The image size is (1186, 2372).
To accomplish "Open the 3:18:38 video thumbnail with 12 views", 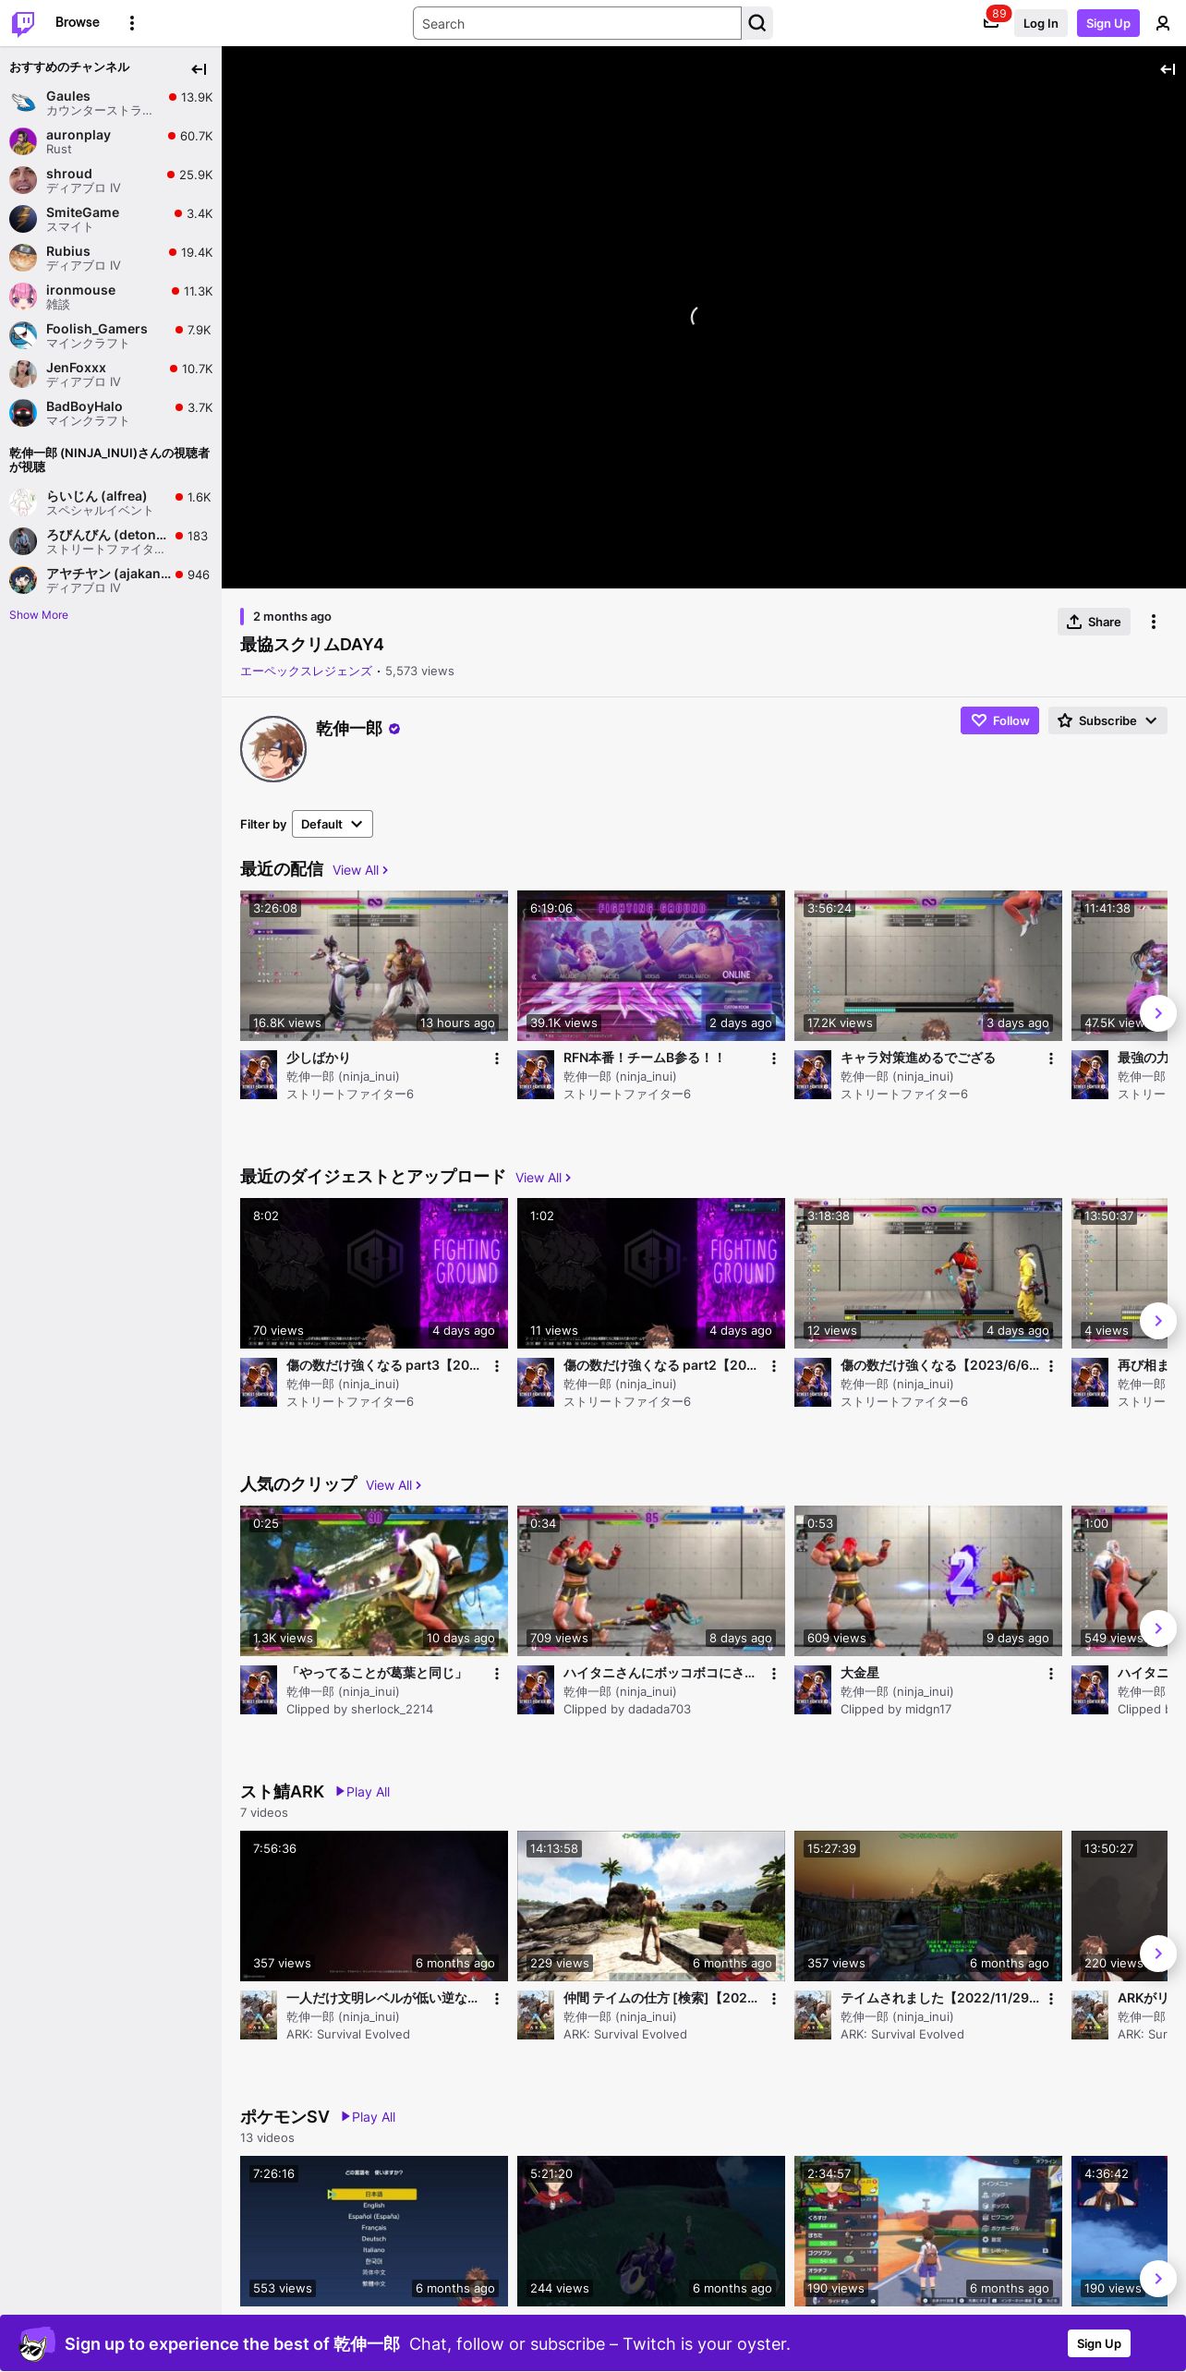I will pyautogui.click(x=928, y=1274).
